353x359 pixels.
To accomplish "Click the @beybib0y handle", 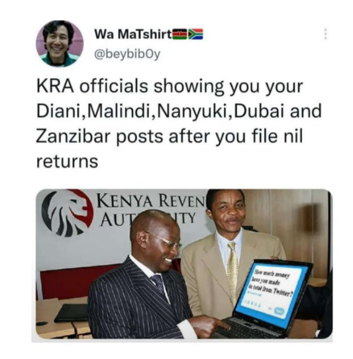I will [x=127, y=54].
